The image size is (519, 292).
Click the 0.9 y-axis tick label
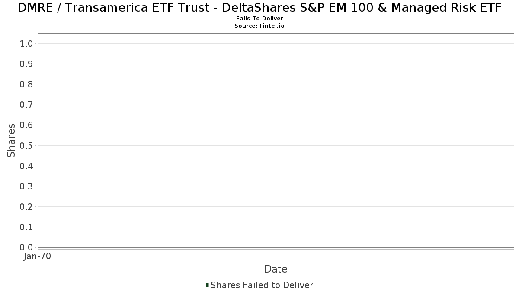coord(26,64)
